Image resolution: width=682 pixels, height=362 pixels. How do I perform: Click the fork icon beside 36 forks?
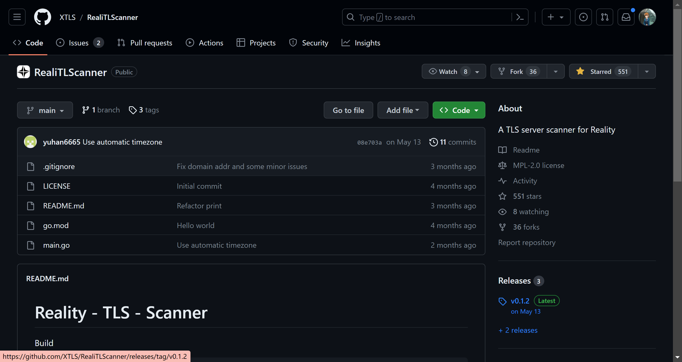click(502, 227)
